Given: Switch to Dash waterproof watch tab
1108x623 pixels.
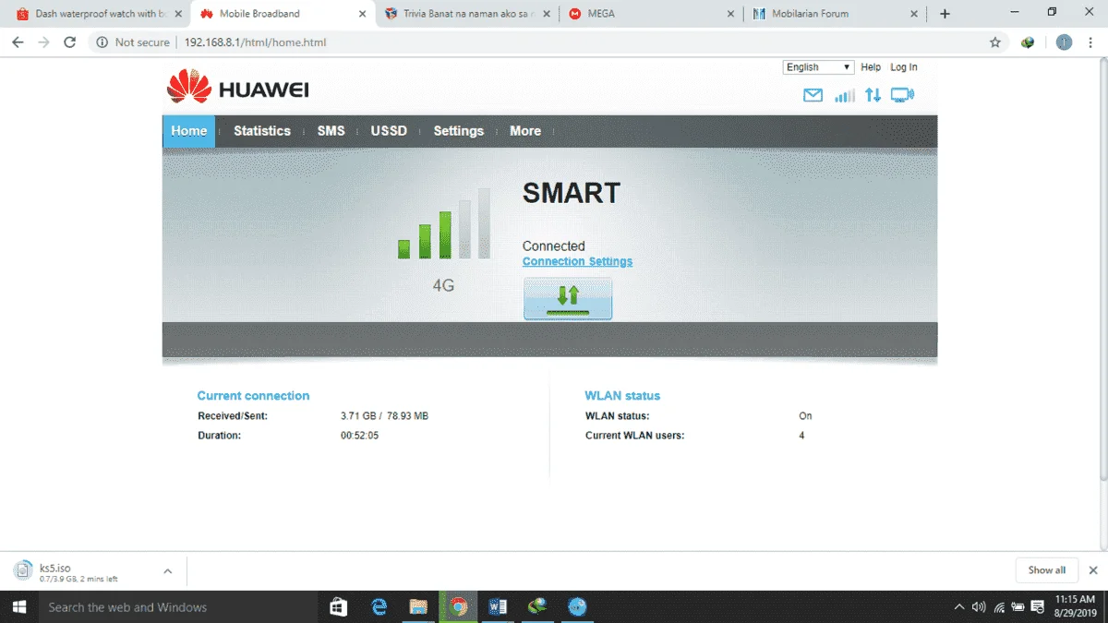Looking at the screenshot, I should click(96, 14).
